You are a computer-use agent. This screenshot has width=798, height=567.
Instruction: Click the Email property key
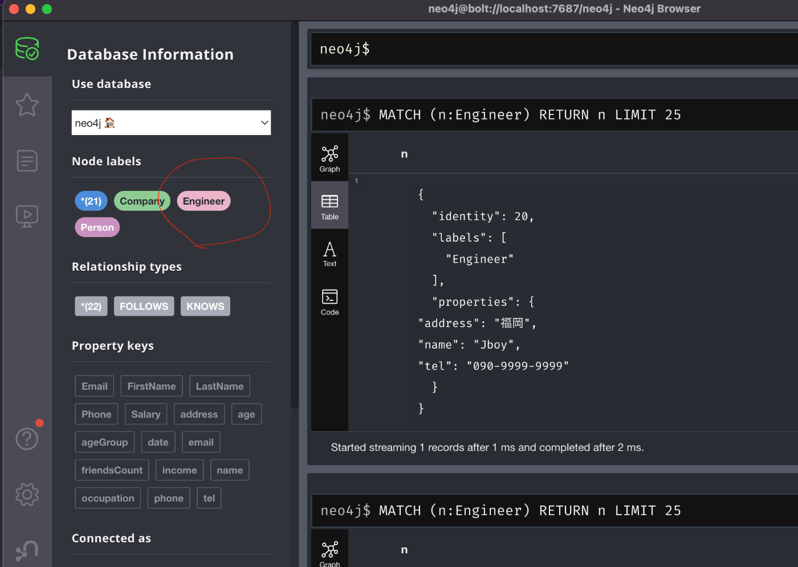[x=95, y=386]
